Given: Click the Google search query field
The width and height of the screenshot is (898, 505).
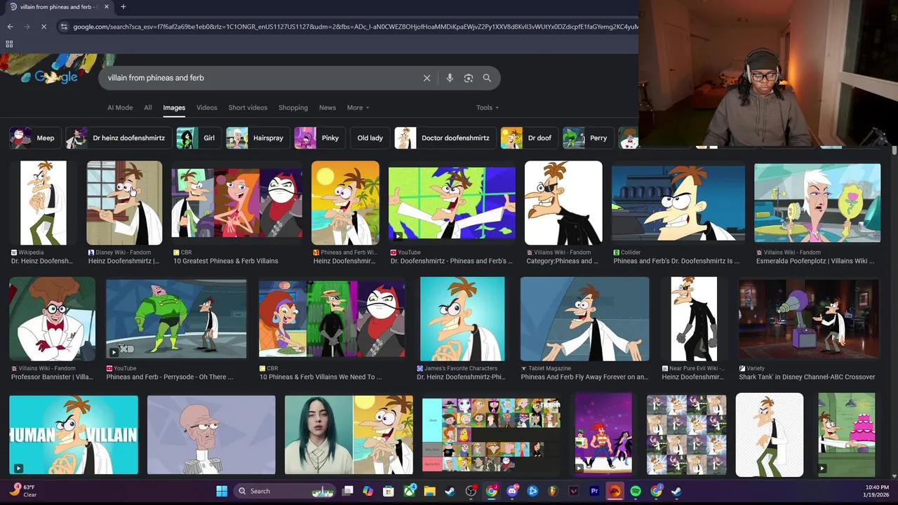Looking at the screenshot, I should (x=260, y=78).
